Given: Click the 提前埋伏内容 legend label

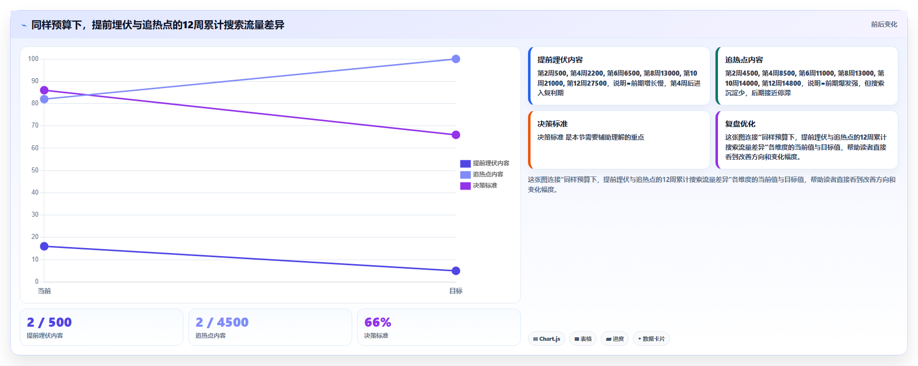Looking at the screenshot, I should pyautogui.click(x=491, y=163).
